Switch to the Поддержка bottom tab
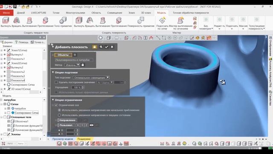Image resolution: width=273 pixels, height=154 pixels. coord(84,139)
